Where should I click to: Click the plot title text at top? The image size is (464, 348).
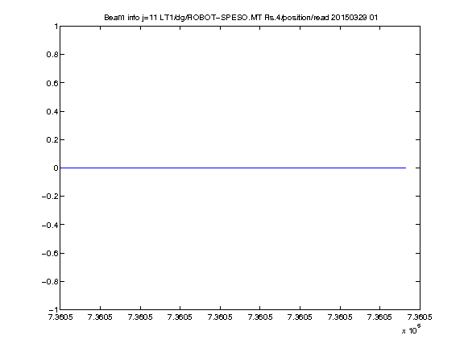(x=241, y=18)
